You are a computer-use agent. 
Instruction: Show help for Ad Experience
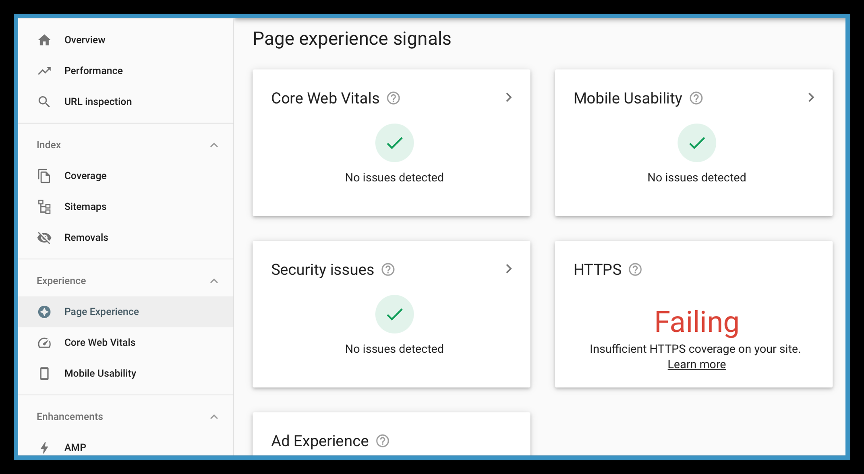pos(382,441)
